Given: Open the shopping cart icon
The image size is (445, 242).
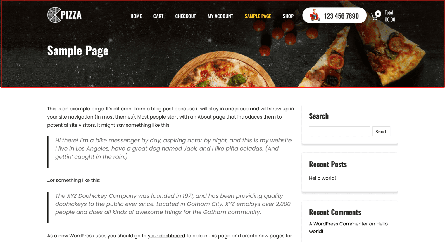Looking at the screenshot, I should tap(374, 17).
